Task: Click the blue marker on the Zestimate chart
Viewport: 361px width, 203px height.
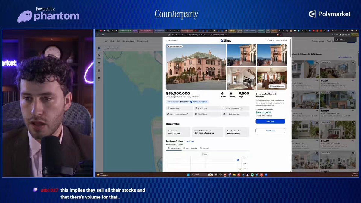Action: [238, 160]
